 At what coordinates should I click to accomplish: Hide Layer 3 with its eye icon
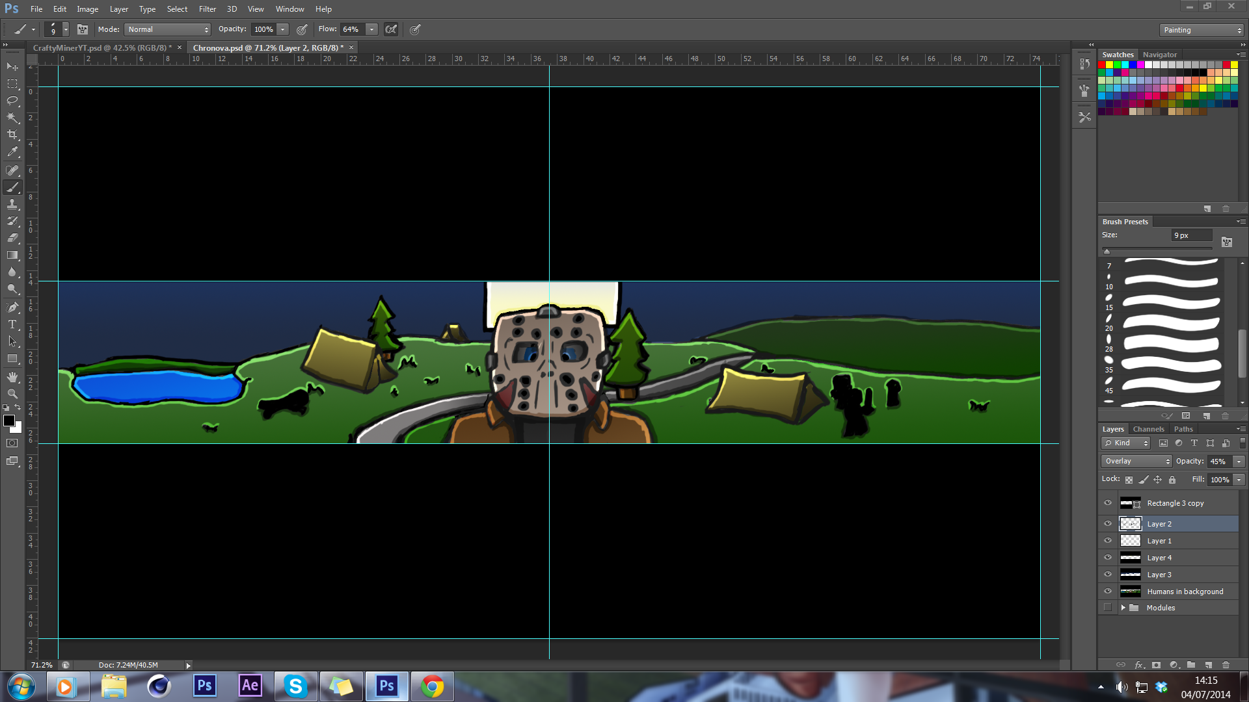[1108, 574]
